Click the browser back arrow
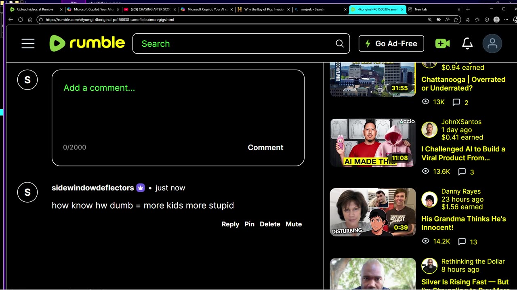This screenshot has width=517, height=290. (x=11, y=19)
